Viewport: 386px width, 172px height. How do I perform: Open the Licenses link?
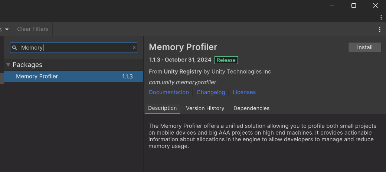pos(244,92)
